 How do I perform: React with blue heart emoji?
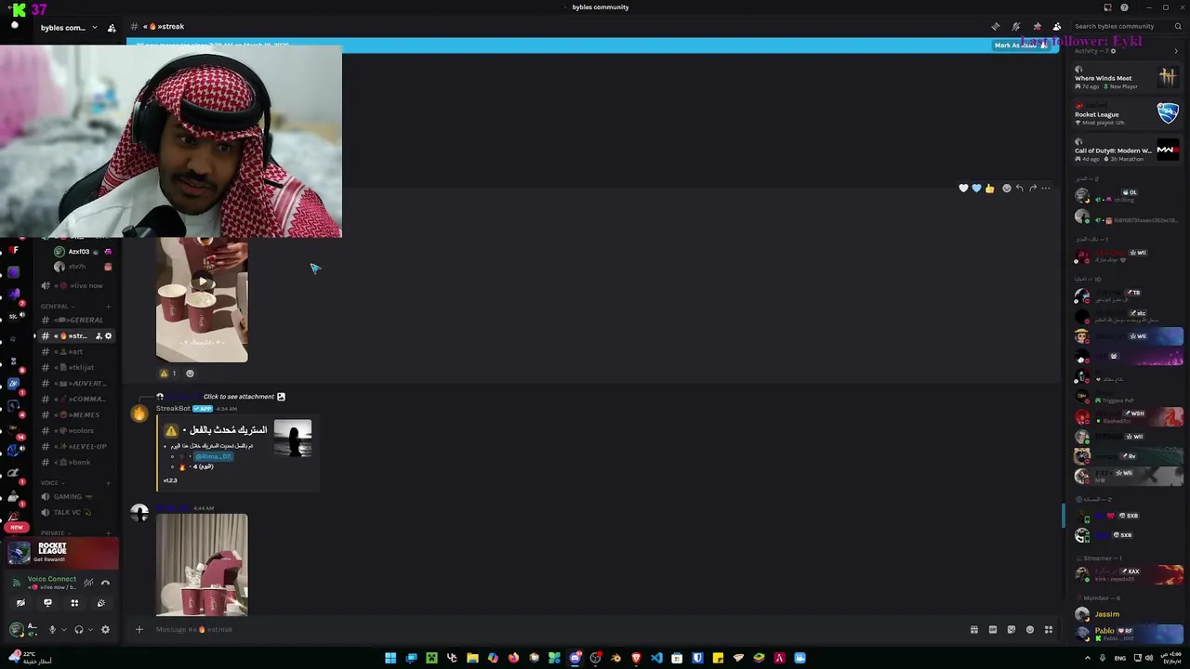[976, 189]
